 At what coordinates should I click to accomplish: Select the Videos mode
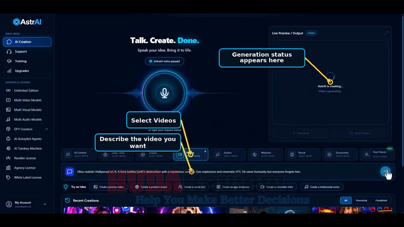click(191, 154)
